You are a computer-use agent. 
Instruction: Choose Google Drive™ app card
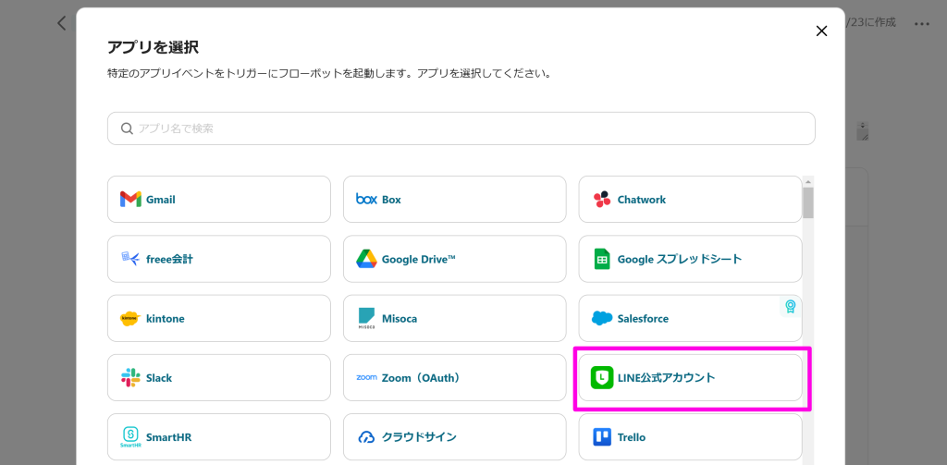pyautogui.click(x=455, y=259)
